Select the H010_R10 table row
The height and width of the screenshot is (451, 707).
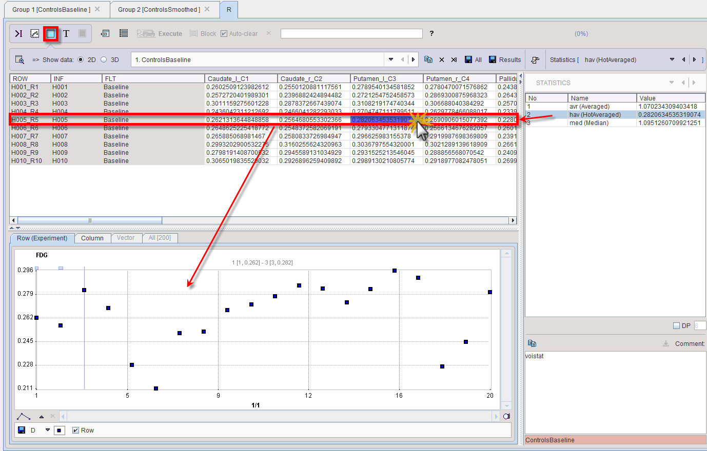pyautogui.click(x=263, y=160)
